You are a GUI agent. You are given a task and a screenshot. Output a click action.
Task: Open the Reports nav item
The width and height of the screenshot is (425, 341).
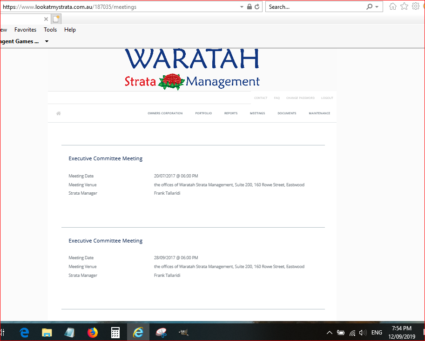tap(231, 113)
